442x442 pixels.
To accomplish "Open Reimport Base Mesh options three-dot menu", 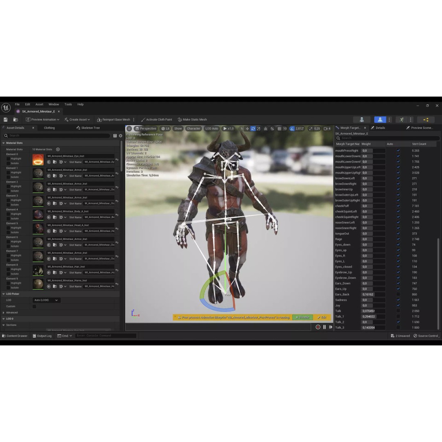I will [x=133, y=120].
